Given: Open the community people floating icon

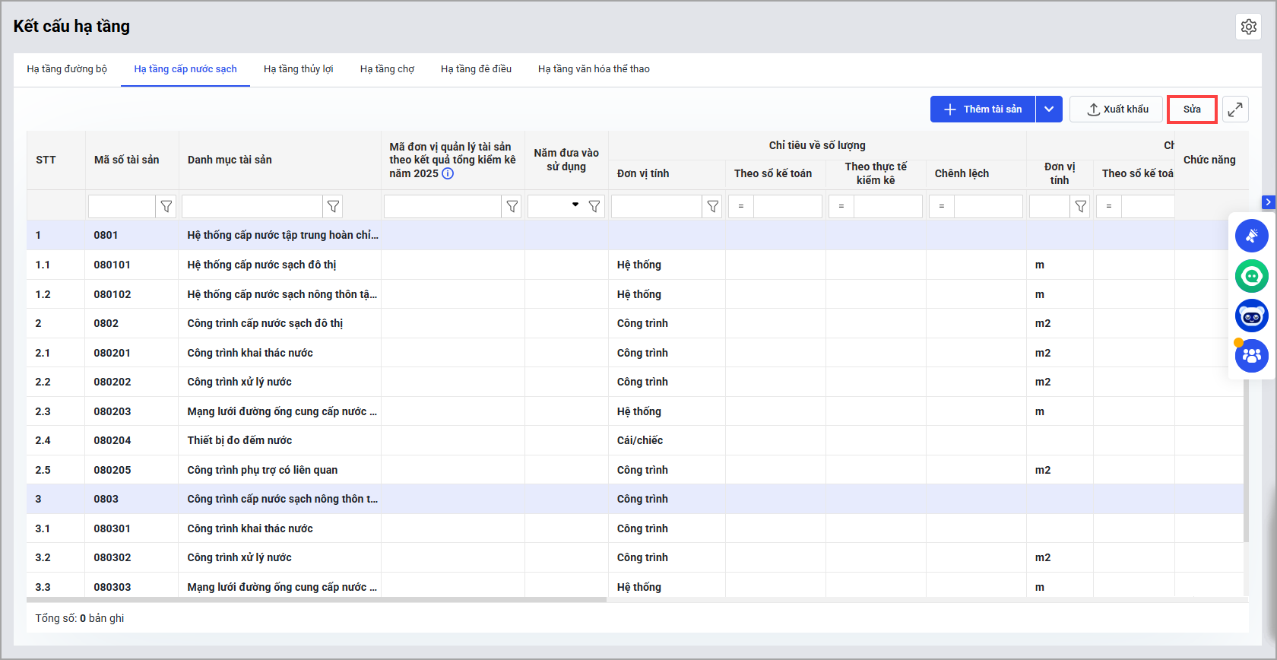Looking at the screenshot, I should (x=1251, y=355).
